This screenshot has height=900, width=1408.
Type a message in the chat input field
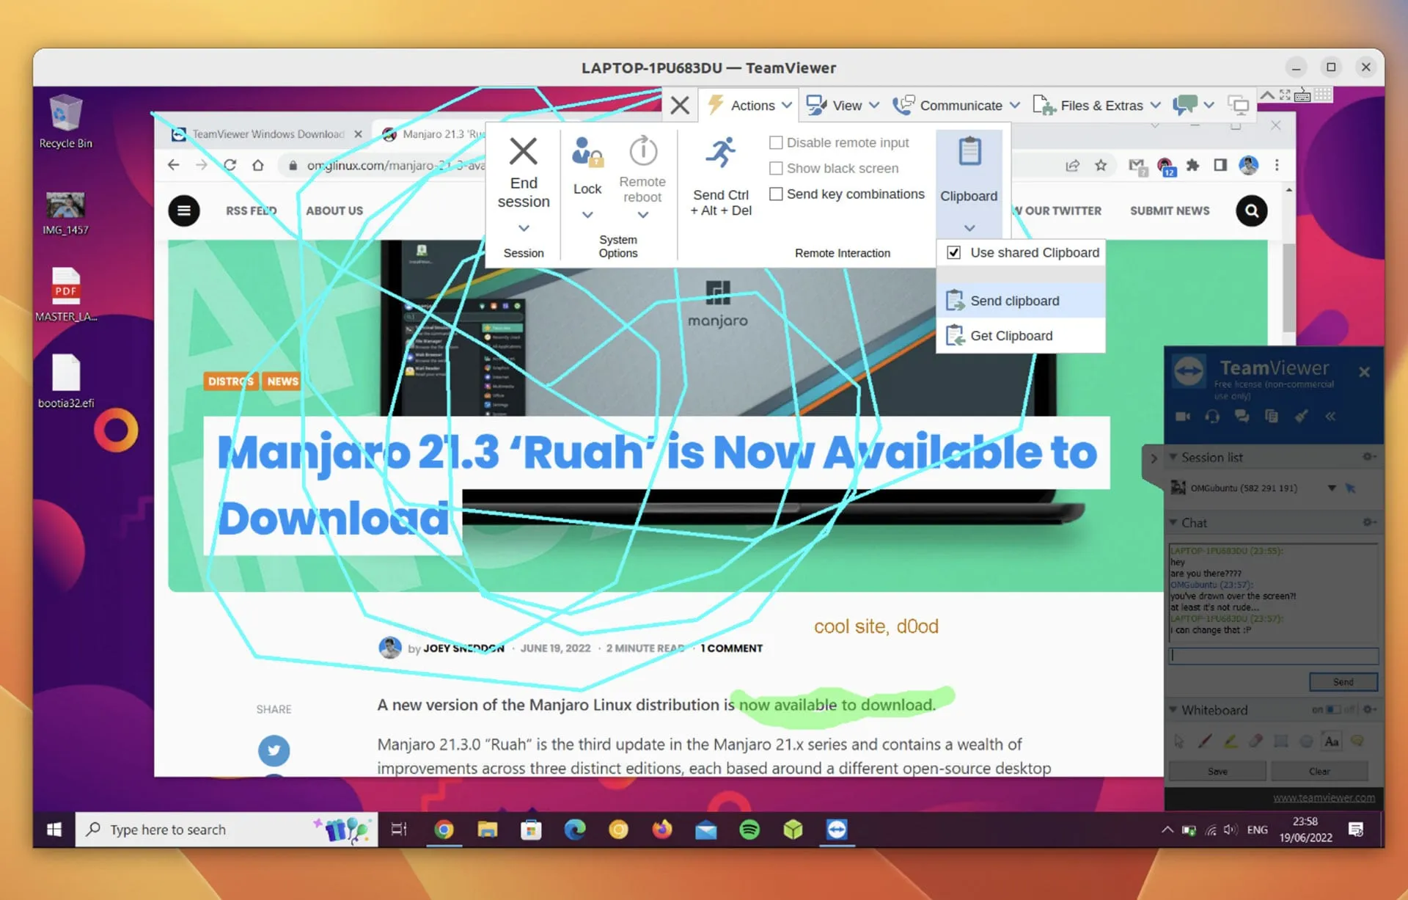(x=1273, y=656)
